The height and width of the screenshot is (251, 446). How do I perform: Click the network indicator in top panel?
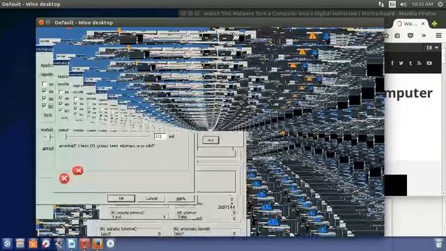click(x=381, y=4)
